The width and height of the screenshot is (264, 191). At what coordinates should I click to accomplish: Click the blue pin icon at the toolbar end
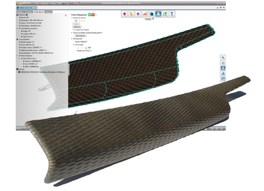[x=172, y=14]
